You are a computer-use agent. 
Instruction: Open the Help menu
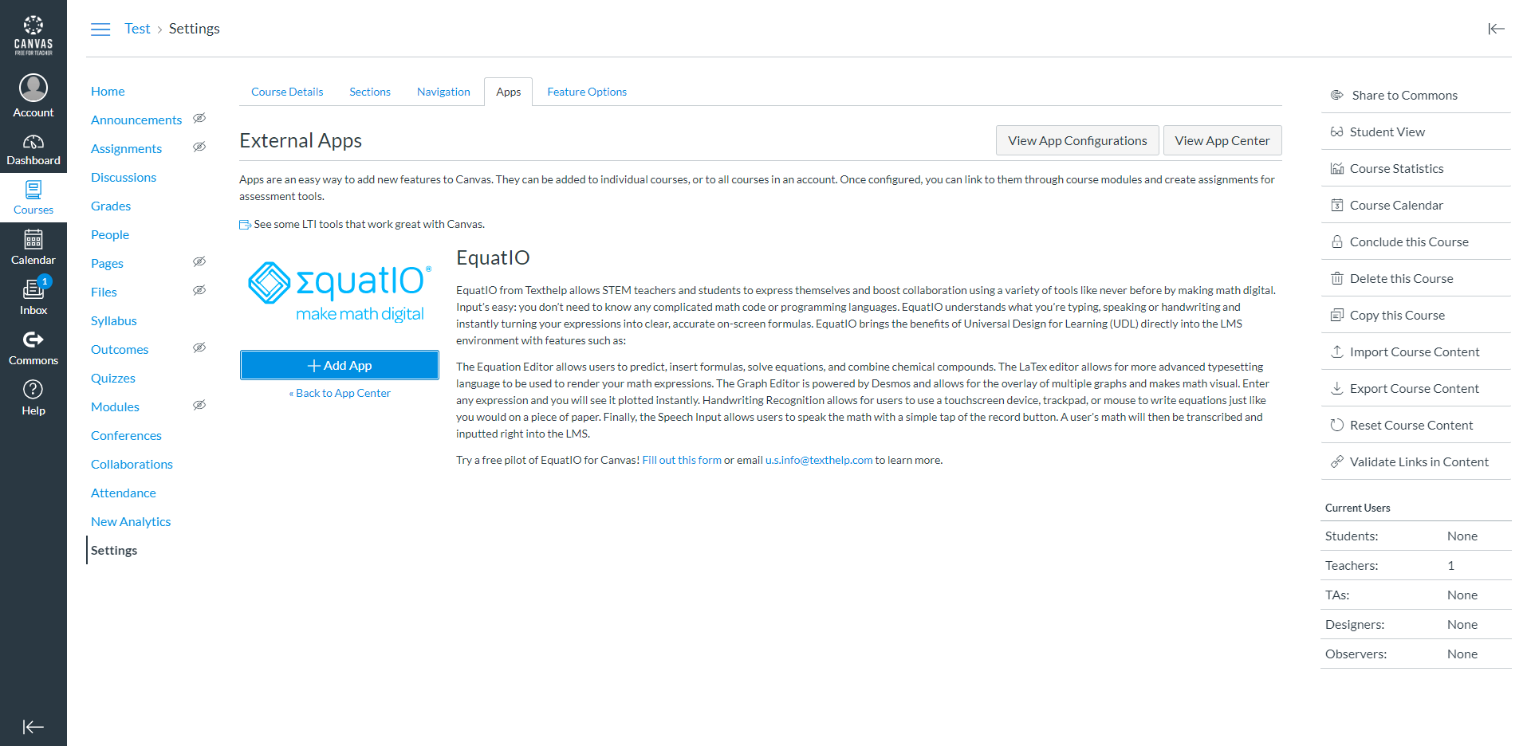coord(33,399)
